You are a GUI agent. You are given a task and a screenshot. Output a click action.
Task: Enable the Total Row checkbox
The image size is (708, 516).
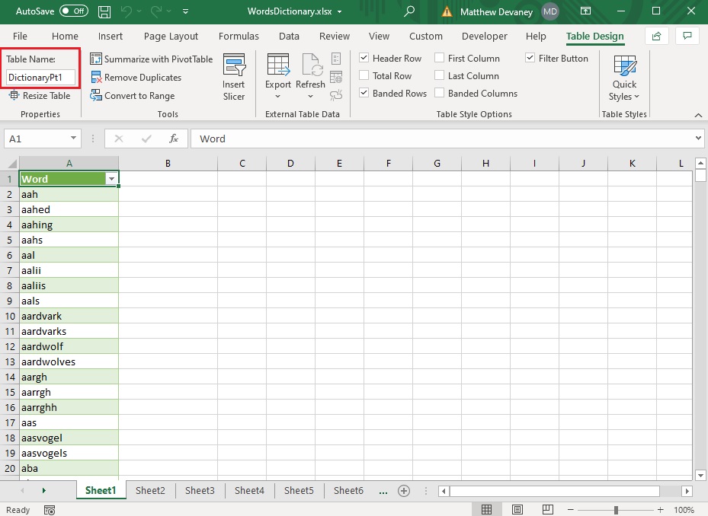(364, 75)
